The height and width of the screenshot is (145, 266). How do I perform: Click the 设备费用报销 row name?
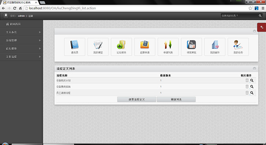coord(63,87)
